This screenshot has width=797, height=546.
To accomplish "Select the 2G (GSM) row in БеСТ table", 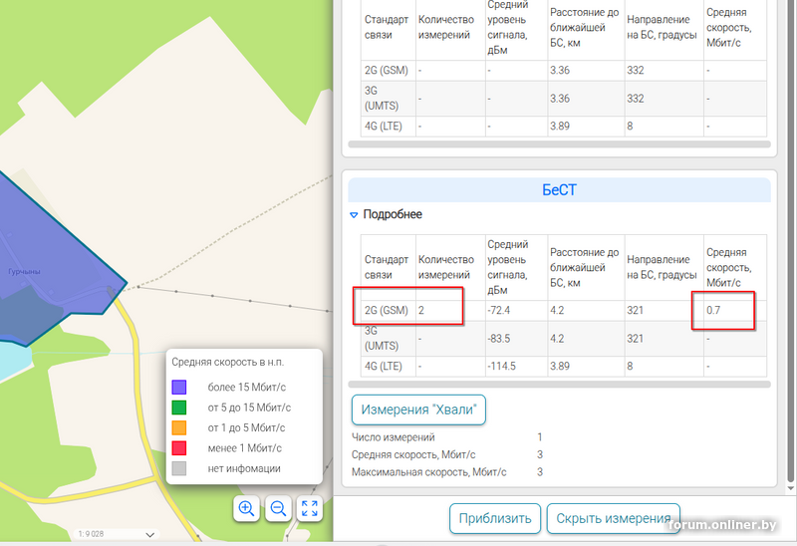I will (x=387, y=310).
